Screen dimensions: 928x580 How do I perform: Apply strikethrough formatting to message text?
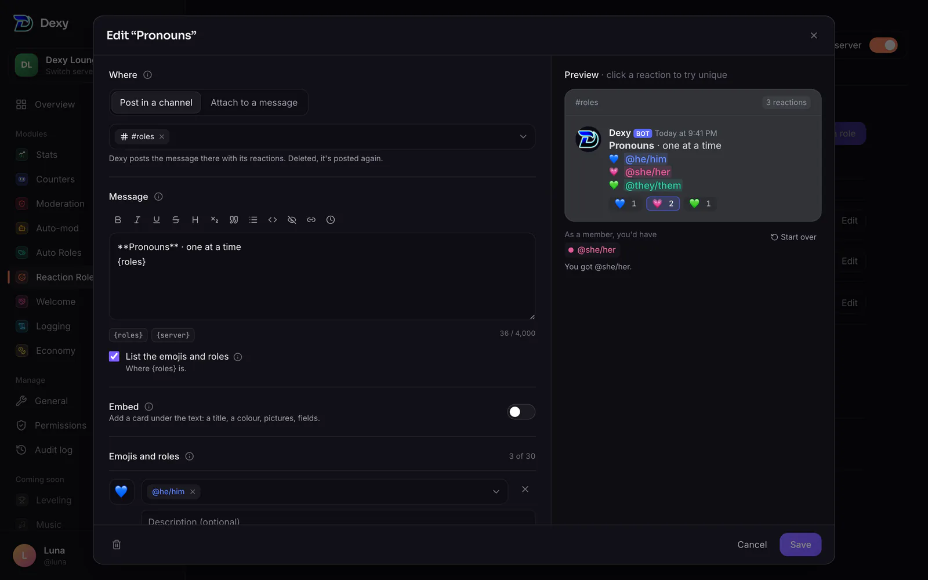(176, 220)
